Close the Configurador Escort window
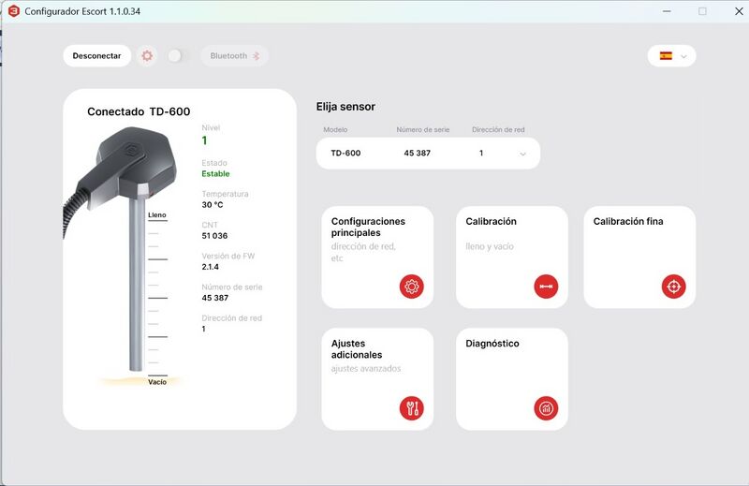 point(739,11)
